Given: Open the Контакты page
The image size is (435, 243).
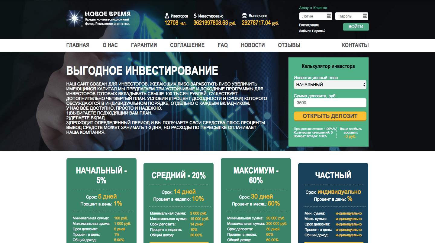Looking at the screenshot, I should [355, 45].
